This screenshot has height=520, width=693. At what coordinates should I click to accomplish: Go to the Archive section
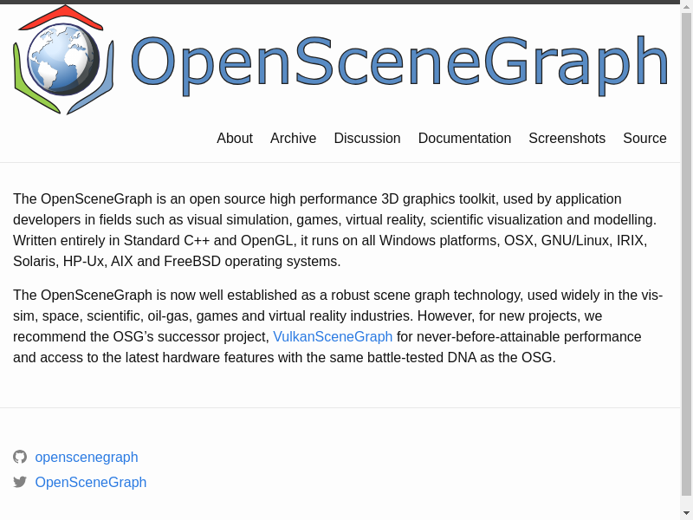click(293, 139)
